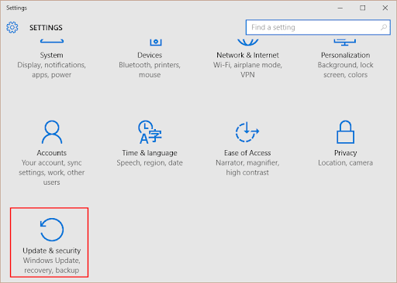Open Accounts via the person icon
This screenshot has width=397, height=283.
52,132
